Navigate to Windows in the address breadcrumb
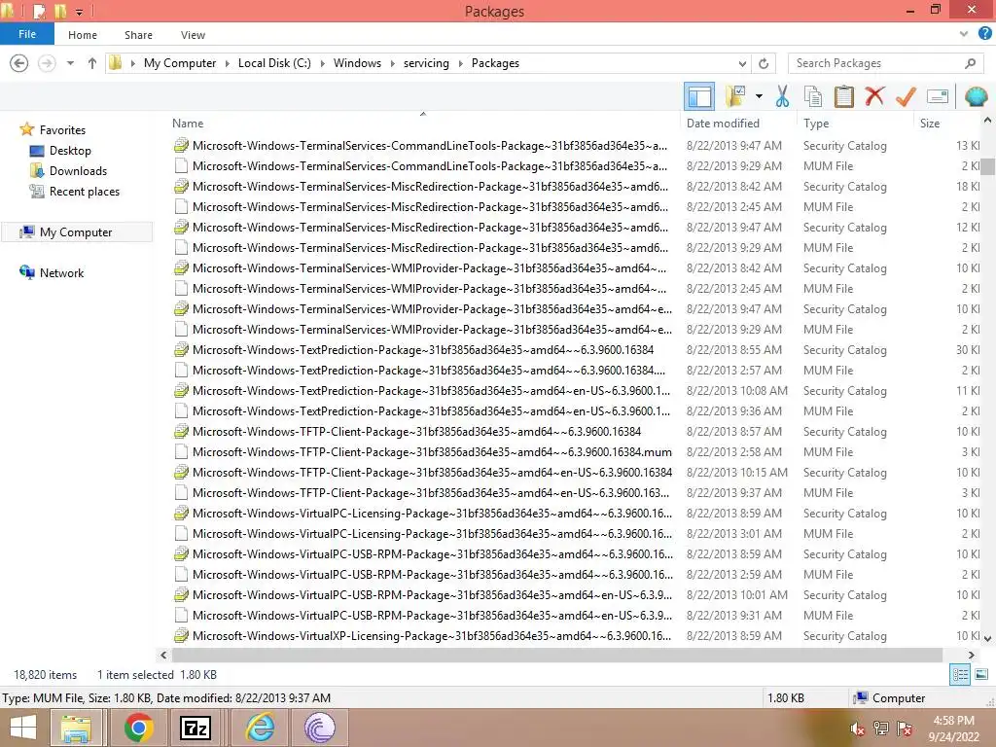 [357, 63]
